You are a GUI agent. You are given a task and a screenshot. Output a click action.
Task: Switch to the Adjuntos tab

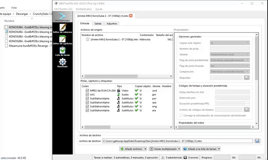click(x=112, y=24)
